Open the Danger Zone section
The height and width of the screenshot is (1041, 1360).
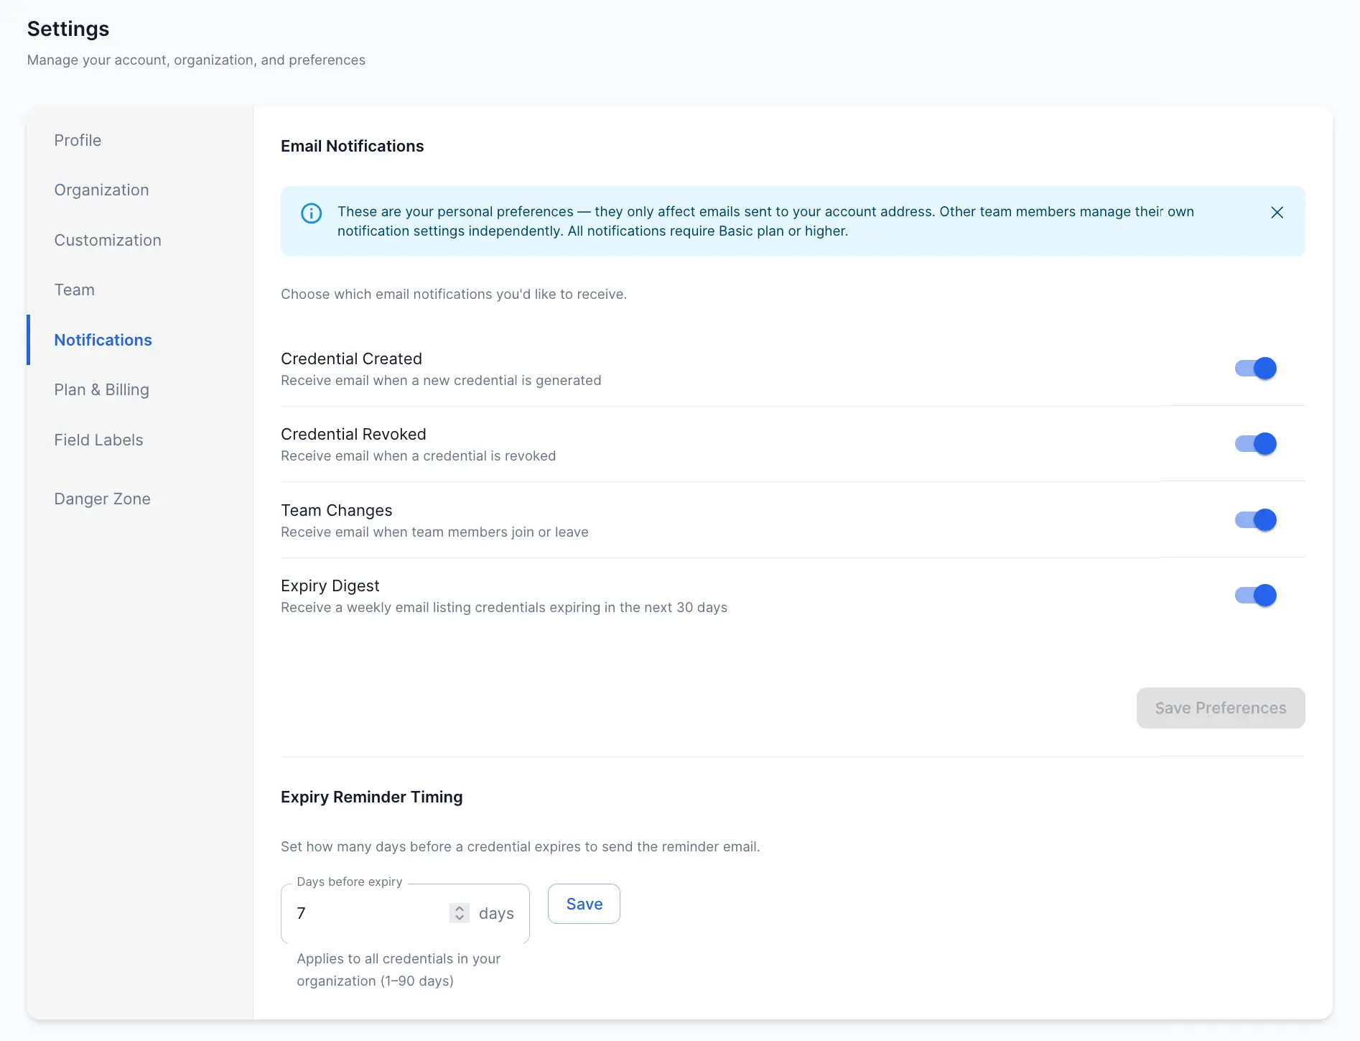tap(102, 498)
